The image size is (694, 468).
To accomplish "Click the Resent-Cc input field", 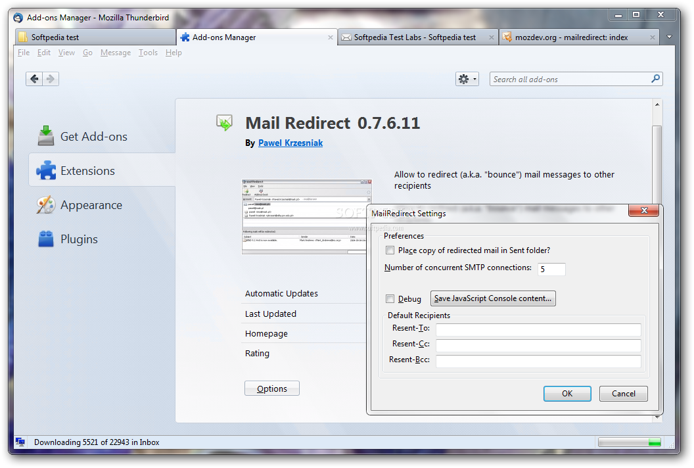I will click(x=538, y=345).
